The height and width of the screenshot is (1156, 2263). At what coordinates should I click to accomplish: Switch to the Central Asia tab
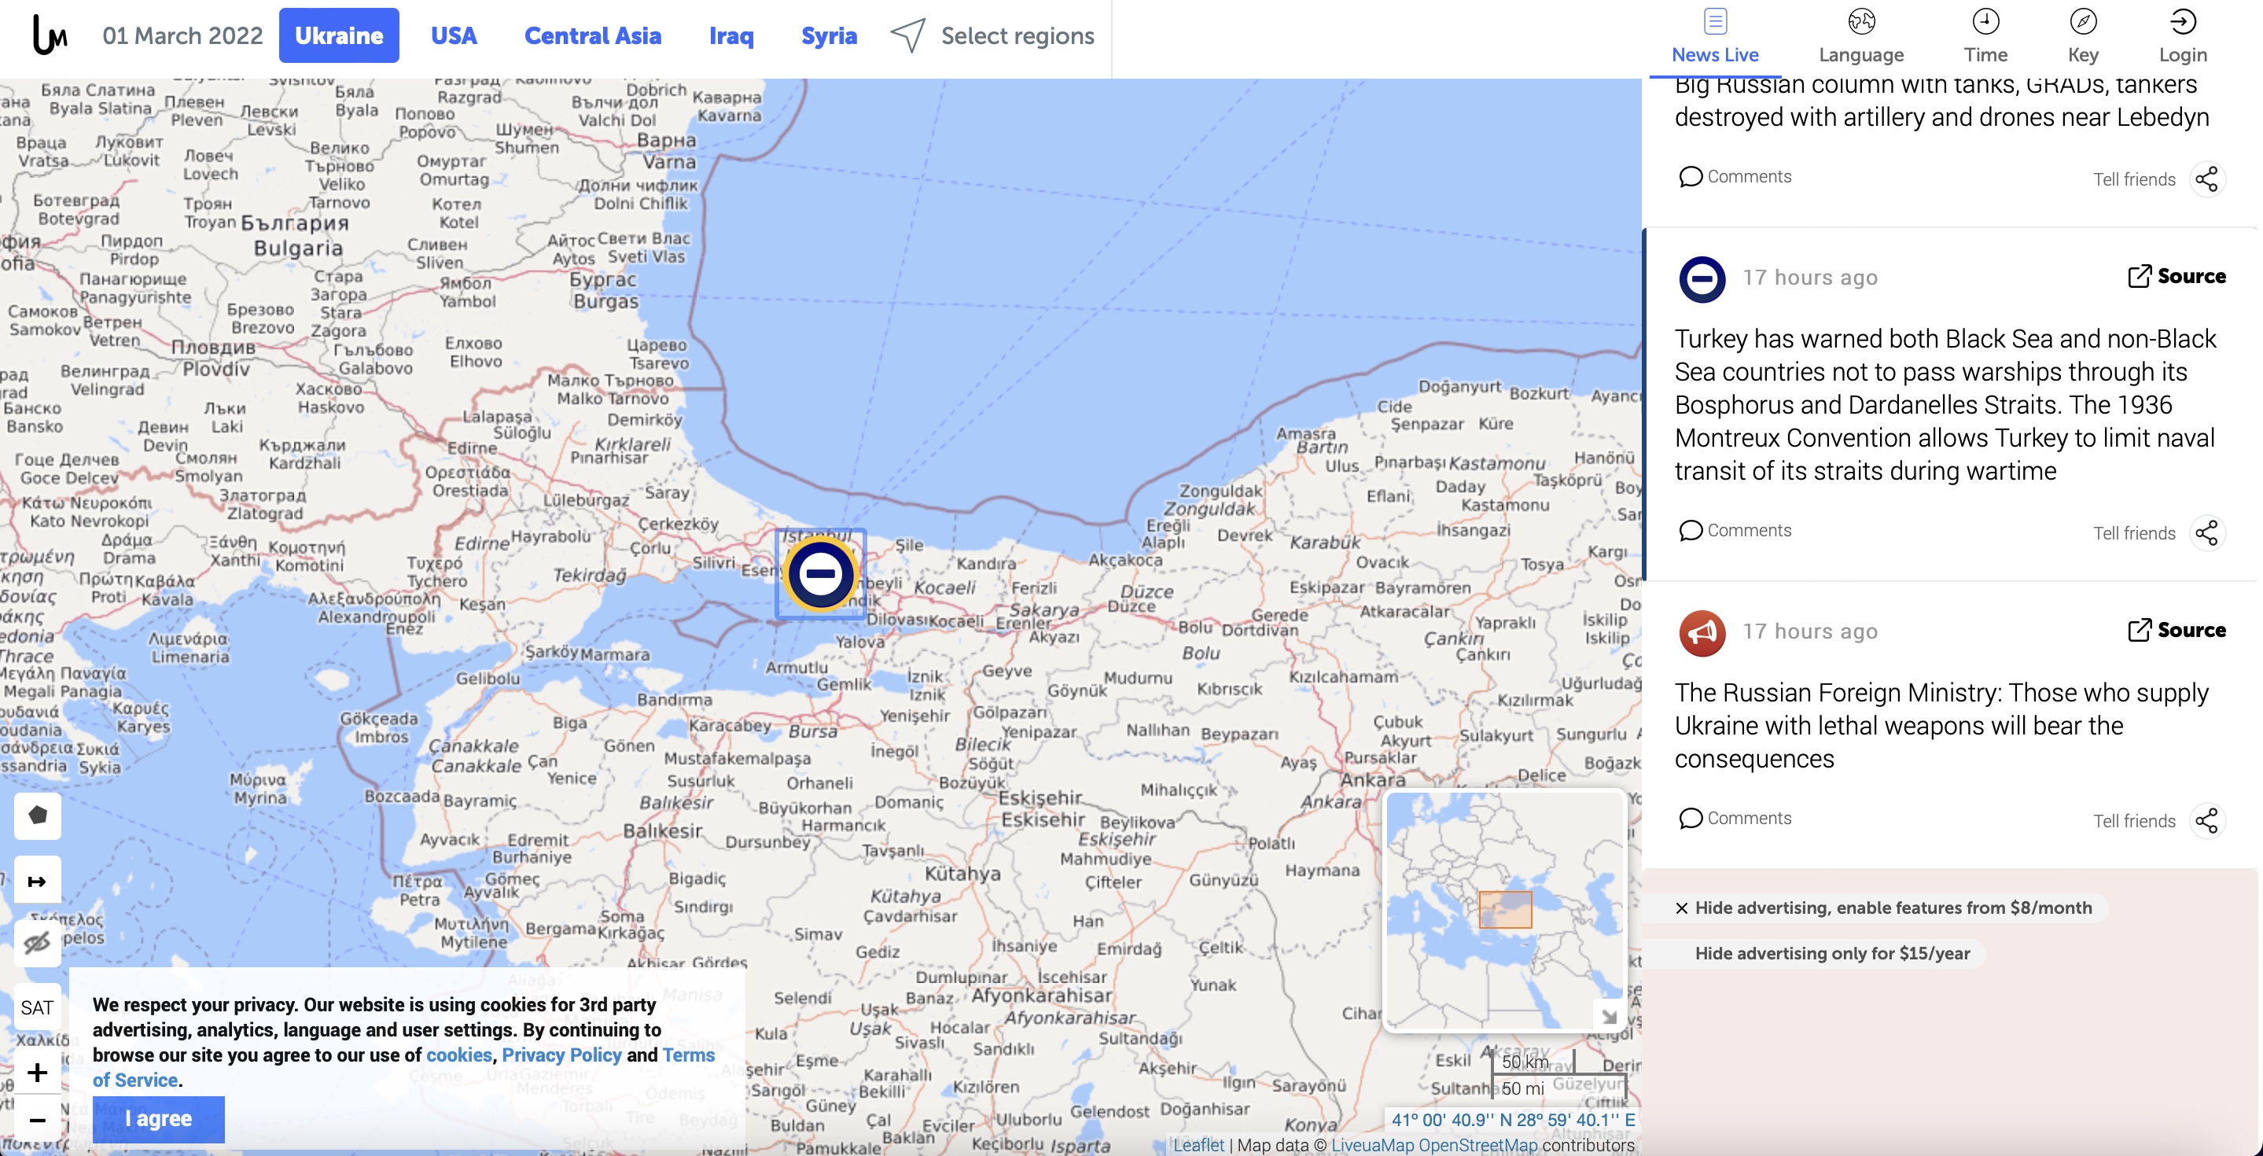coord(592,36)
